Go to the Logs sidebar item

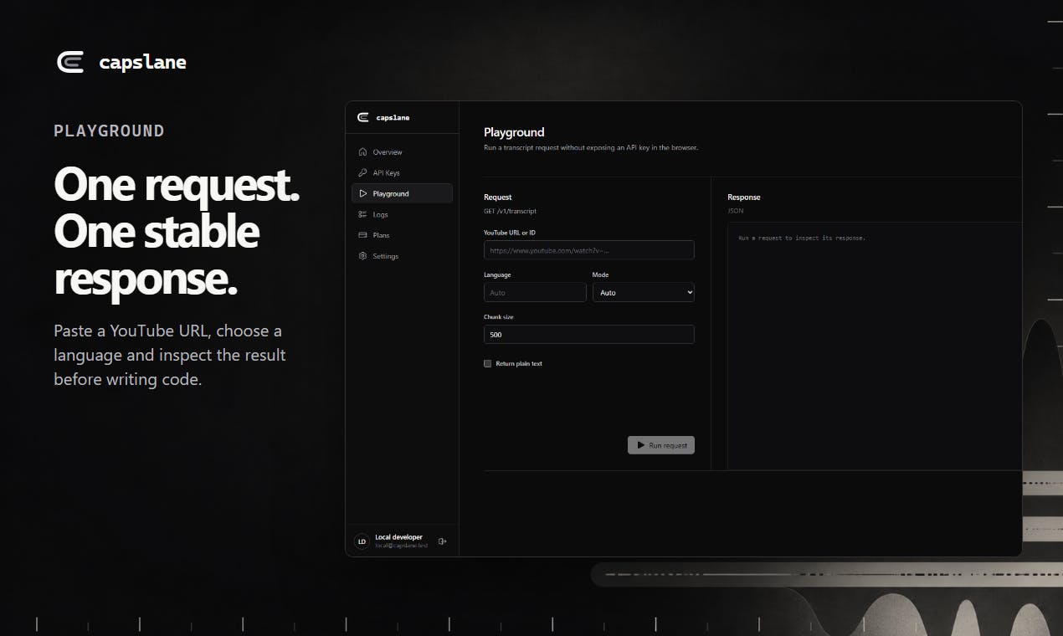coord(402,214)
